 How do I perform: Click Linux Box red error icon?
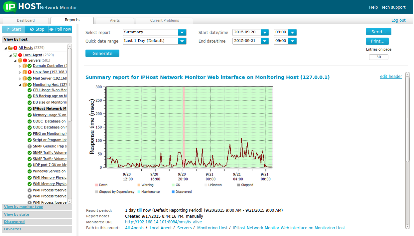pyautogui.click(x=30, y=72)
